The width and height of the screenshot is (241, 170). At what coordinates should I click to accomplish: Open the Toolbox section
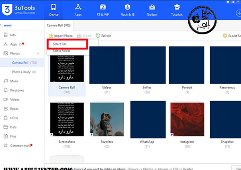coord(152,10)
